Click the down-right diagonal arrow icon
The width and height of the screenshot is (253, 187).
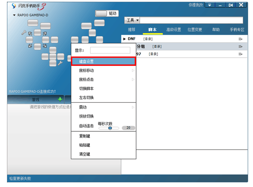point(45,46)
